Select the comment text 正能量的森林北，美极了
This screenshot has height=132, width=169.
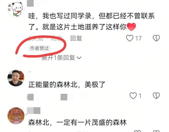pos(67,85)
